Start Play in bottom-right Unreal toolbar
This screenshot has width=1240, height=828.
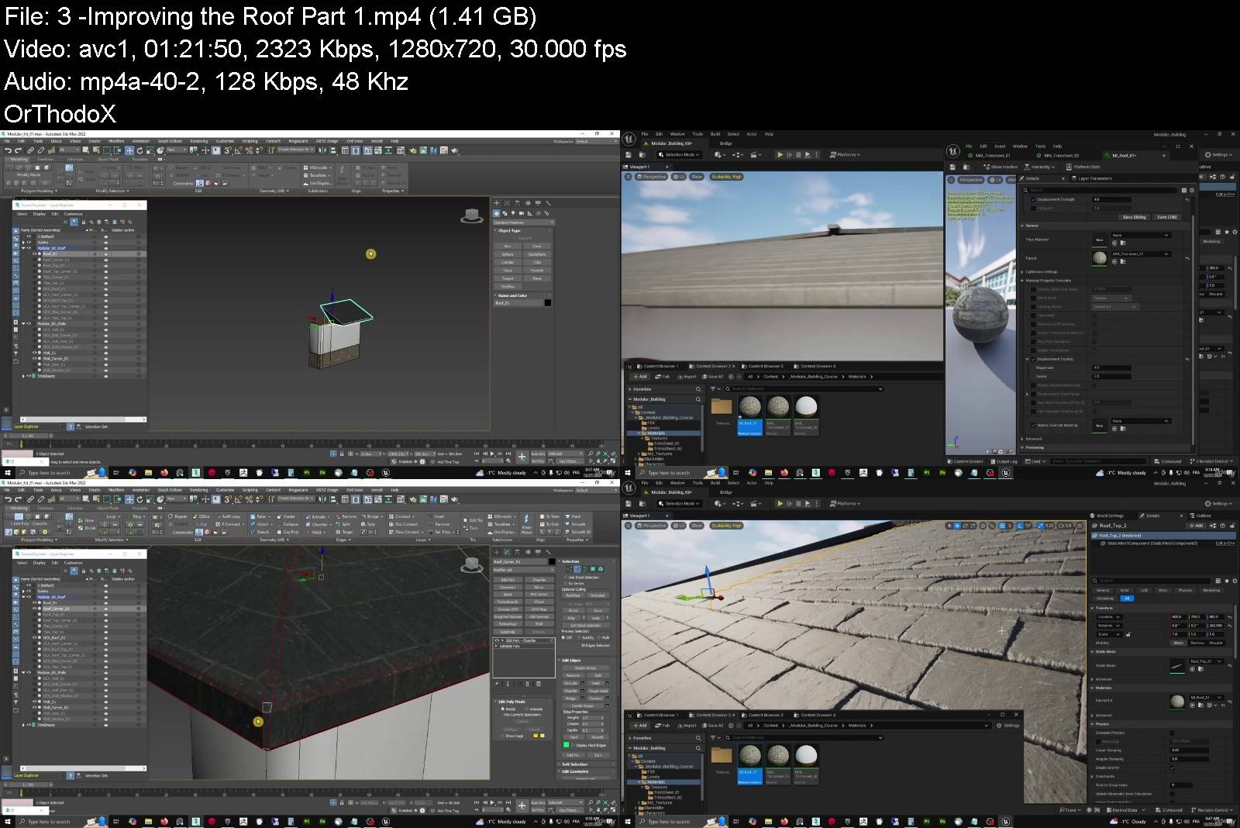(x=780, y=503)
